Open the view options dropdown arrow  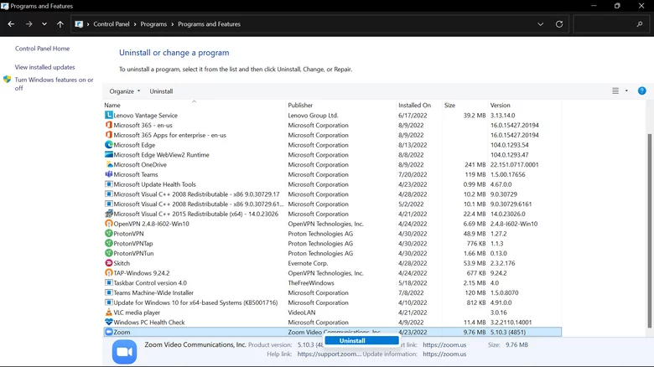click(x=626, y=91)
